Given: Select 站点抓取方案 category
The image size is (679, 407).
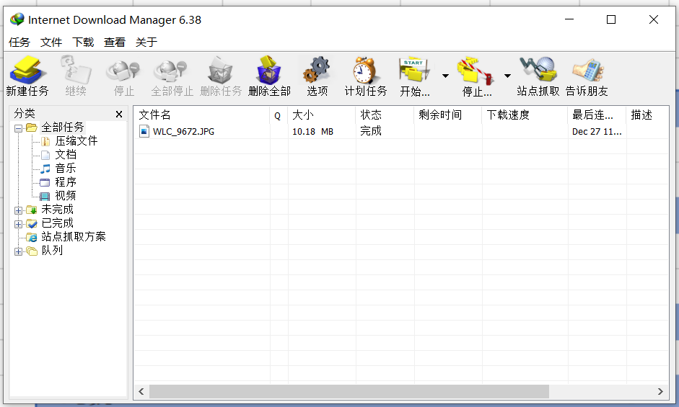Looking at the screenshot, I should pos(74,236).
